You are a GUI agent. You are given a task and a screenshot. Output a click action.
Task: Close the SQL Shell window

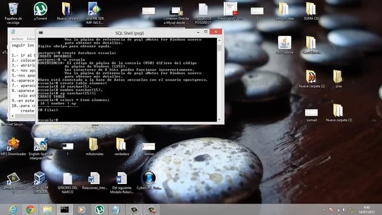pyautogui.click(x=215, y=32)
